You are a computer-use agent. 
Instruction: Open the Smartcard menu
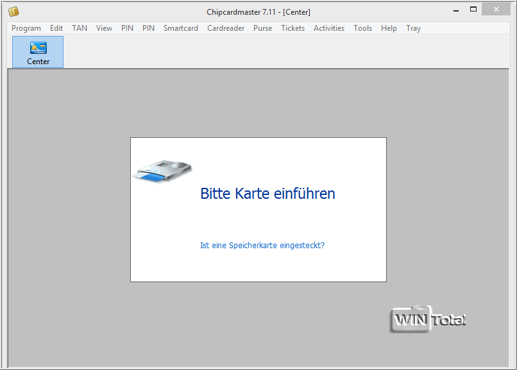pos(181,28)
